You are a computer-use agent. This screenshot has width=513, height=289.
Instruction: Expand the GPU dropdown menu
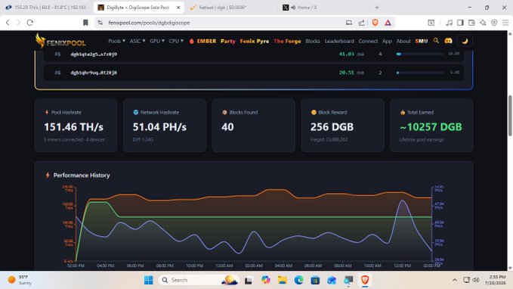(157, 41)
